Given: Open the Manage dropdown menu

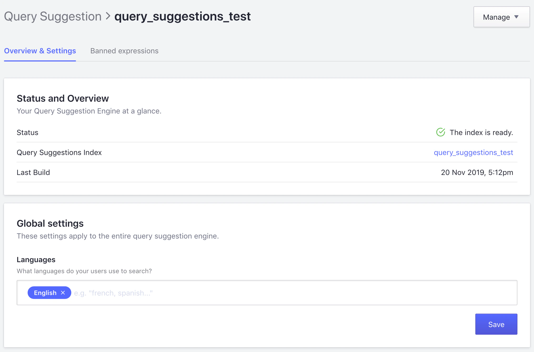Looking at the screenshot, I should click(501, 17).
